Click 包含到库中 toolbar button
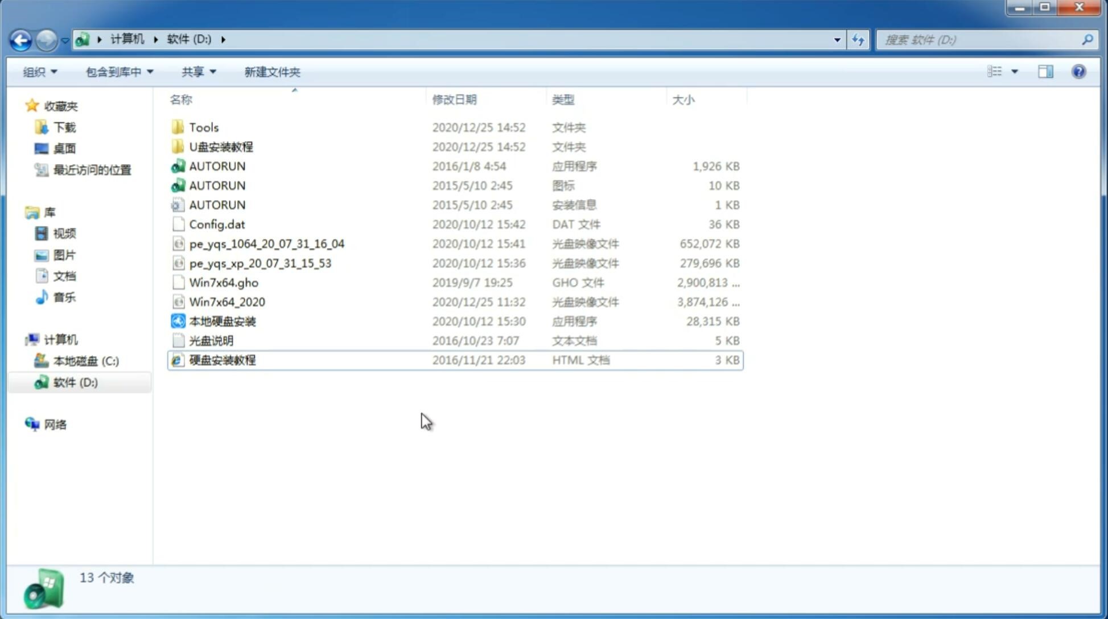 (x=117, y=71)
